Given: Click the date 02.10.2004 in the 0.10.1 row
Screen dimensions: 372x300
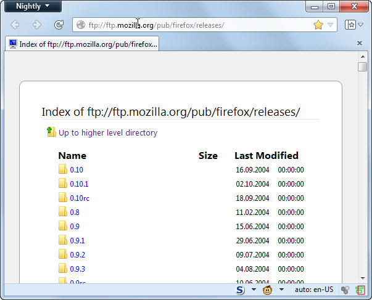Looking at the screenshot, I should (252, 184).
